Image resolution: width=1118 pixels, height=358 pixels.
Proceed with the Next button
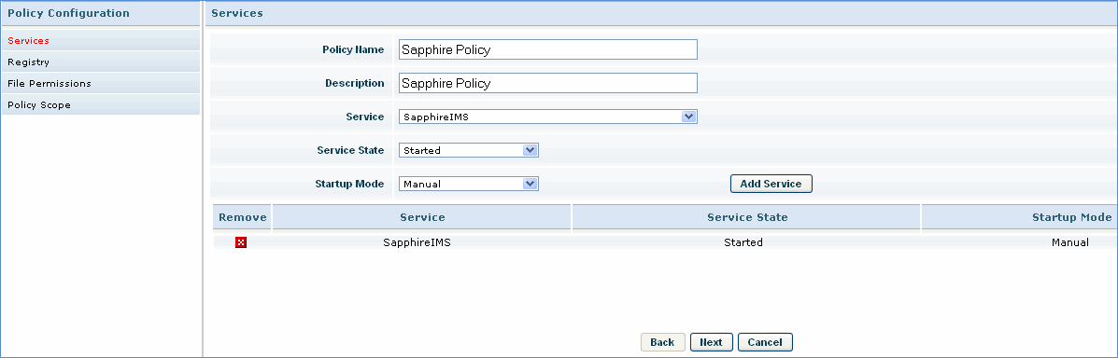click(x=711, y=342)
